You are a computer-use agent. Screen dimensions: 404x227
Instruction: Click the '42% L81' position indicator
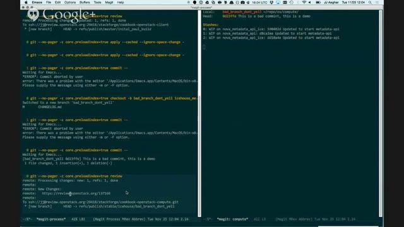[x=78, y=219]
